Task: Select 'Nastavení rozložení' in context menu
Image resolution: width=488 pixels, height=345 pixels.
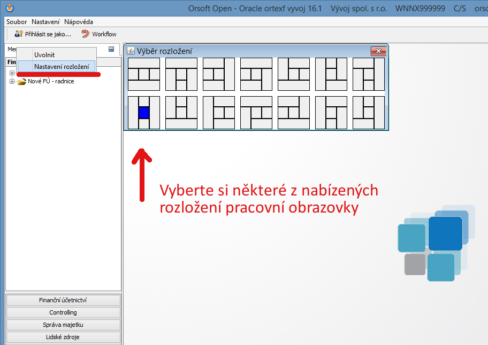Action: click(61, 66)
